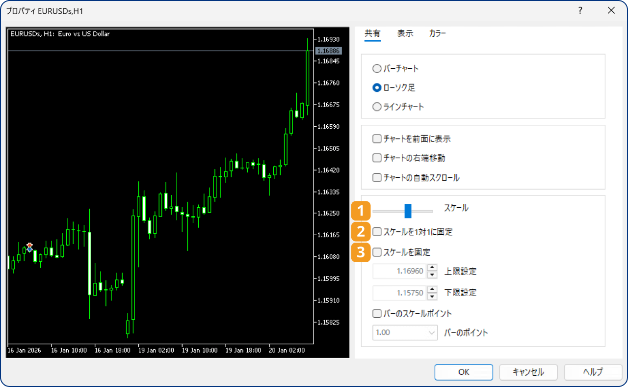
Task: Close the properties dialog window
Action: click(611, 10)
